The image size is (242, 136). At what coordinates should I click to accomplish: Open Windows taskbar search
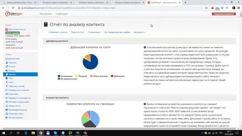(11, 133)
